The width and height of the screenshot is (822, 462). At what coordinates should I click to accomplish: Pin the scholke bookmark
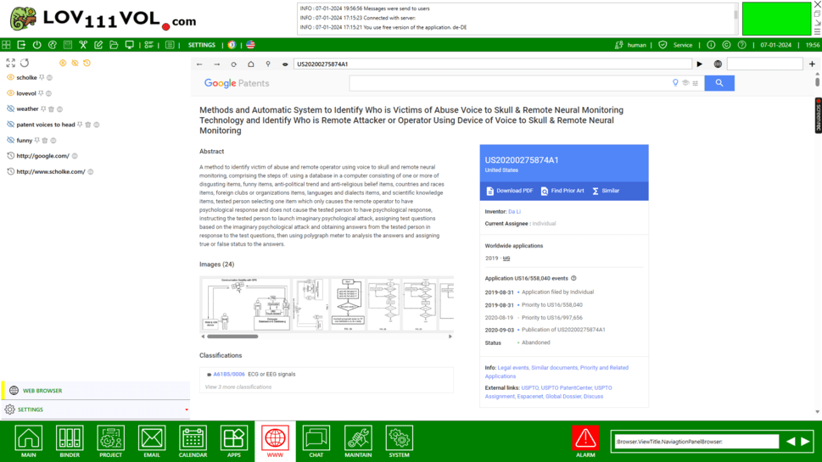pyautogui.click(x=42, y=77)
